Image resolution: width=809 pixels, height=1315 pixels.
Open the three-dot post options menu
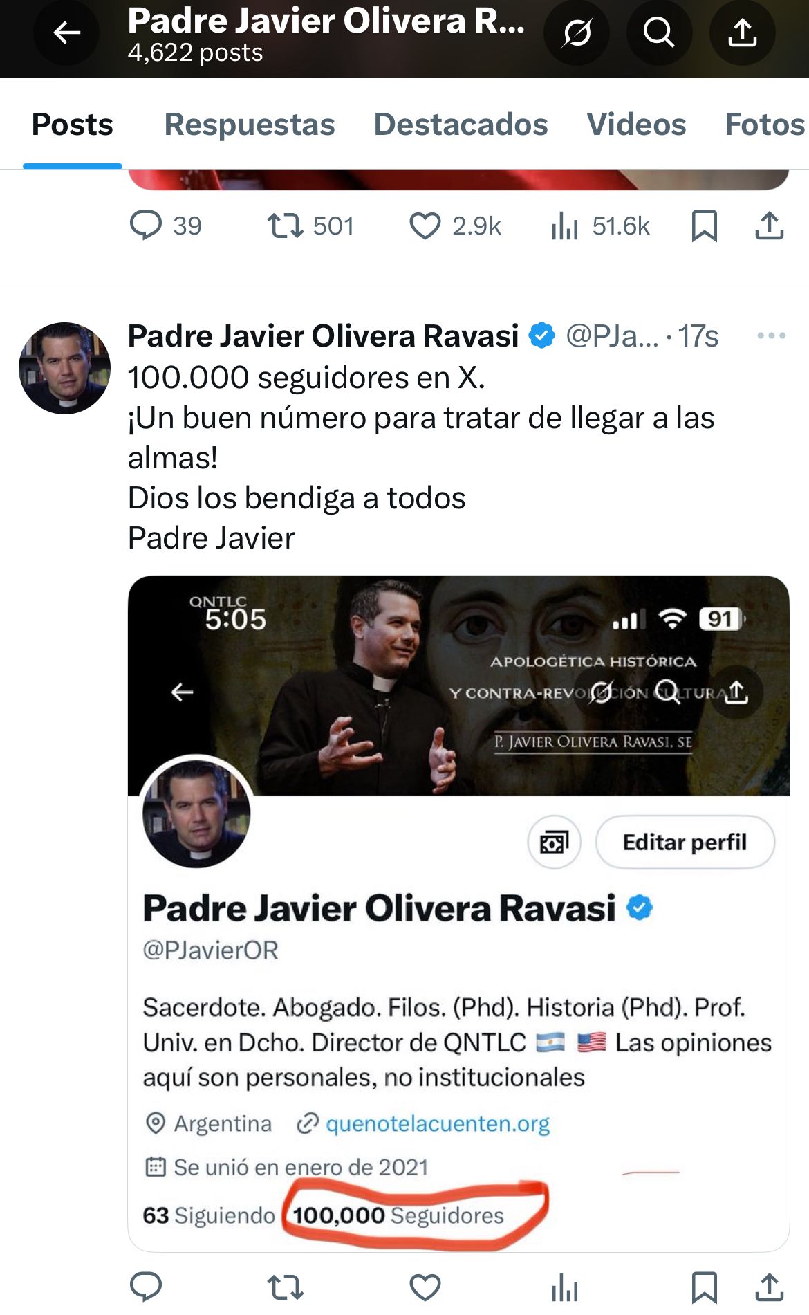tap(771, 335)
